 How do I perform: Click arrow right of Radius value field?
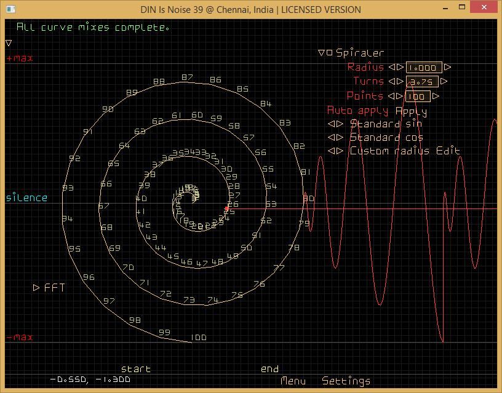pyautogui.click(x=447, y=68)
